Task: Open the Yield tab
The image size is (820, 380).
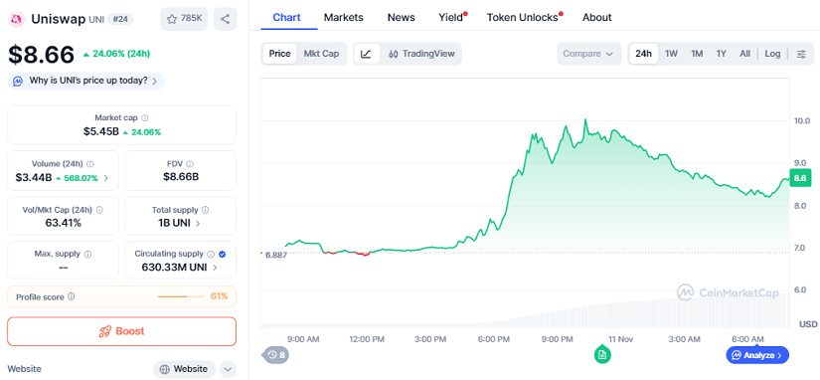Action: point(451,17)
